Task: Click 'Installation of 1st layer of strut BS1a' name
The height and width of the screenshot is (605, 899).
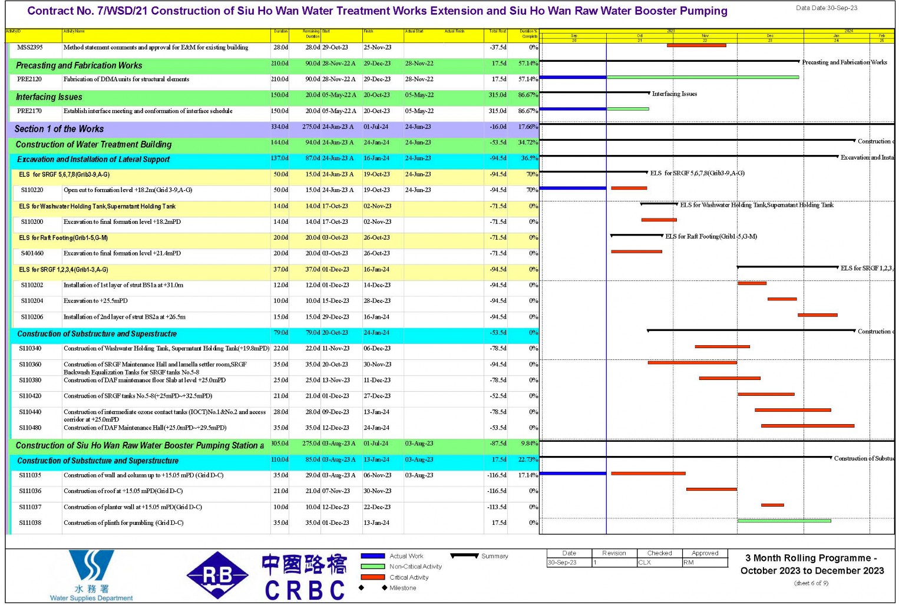Action: click(x=123, y=285)
